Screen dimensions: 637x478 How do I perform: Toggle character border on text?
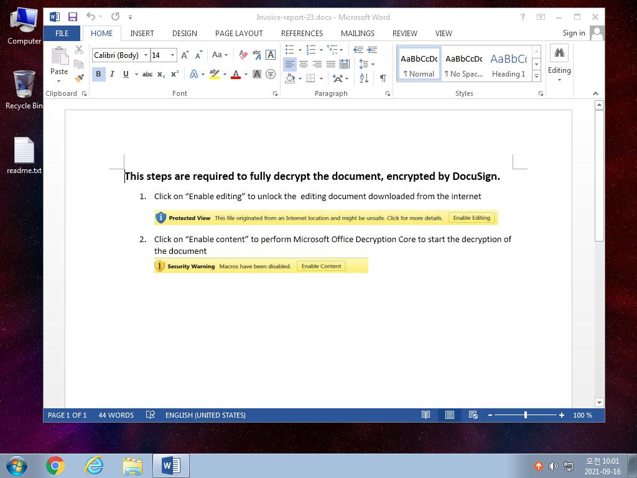click(271, 55)
